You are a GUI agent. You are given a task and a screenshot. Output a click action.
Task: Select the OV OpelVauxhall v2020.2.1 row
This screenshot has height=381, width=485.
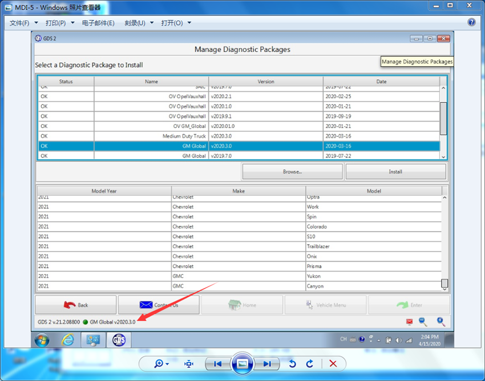[x=239, y=96]
